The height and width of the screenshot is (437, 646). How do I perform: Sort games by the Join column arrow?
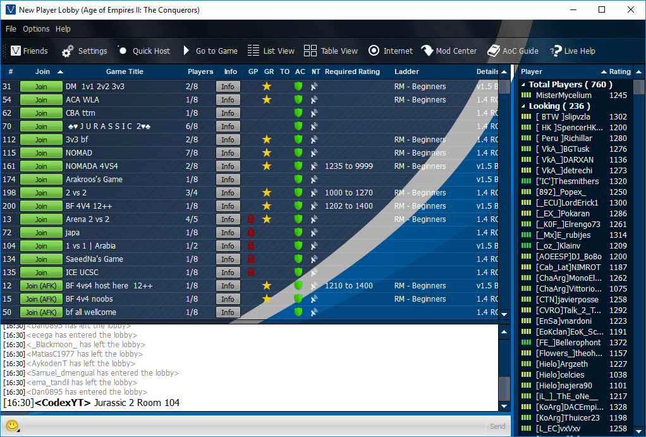click(60, 71)
